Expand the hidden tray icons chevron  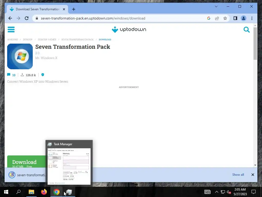[x=216, y=192]
